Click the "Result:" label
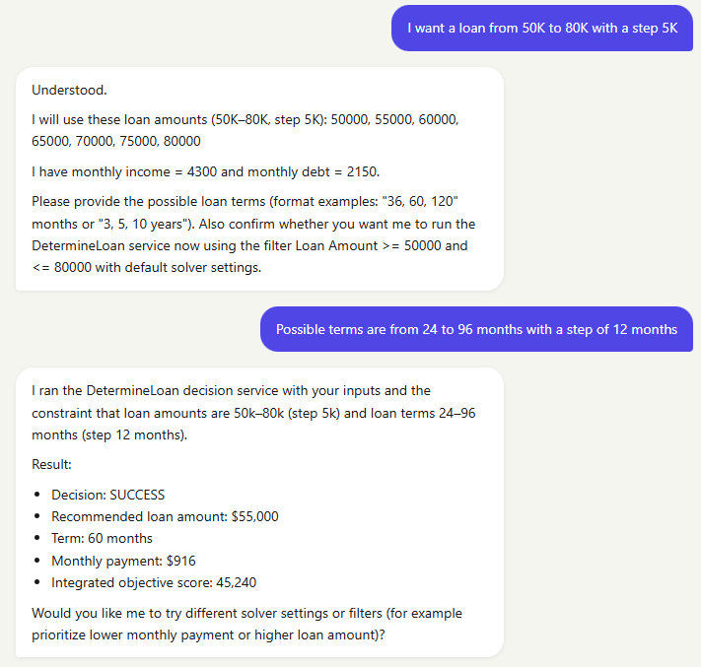Image resolution: width=701 pixels, height=667 pixels. [x=52, y=465]
